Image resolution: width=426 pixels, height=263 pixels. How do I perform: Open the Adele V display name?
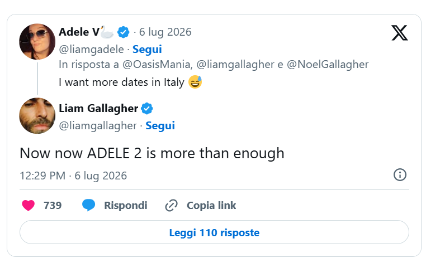pos(79,32)
